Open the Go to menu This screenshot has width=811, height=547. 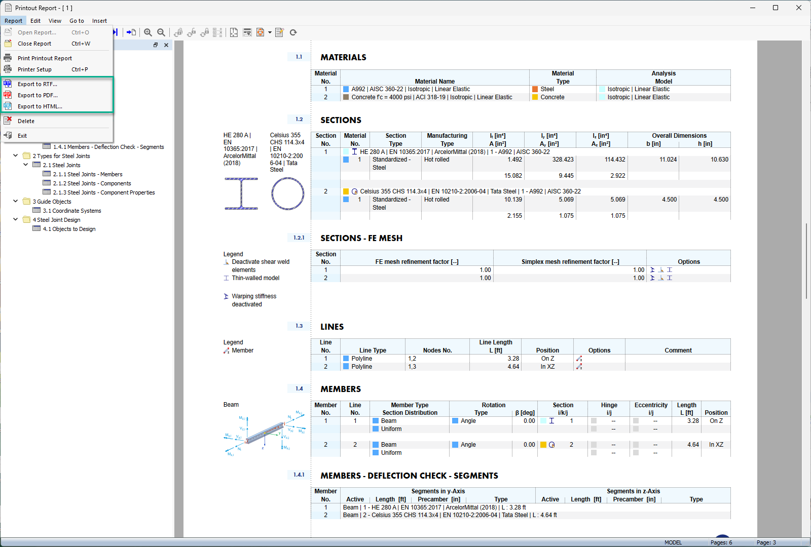(77, 21)
